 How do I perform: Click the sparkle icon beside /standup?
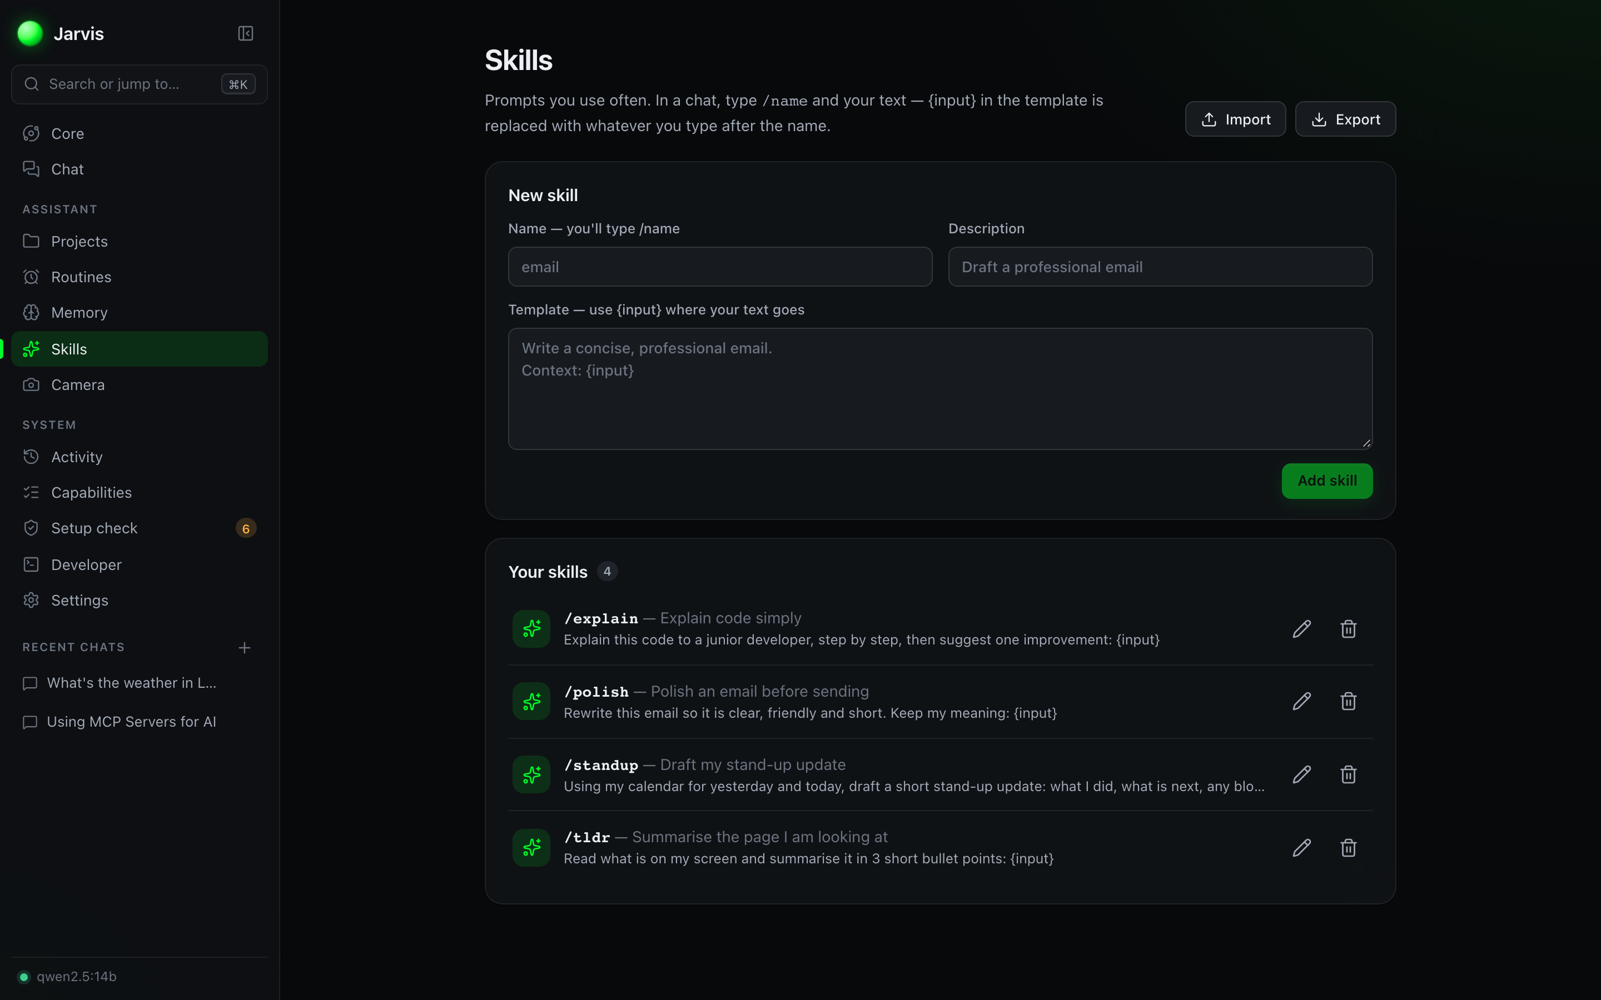[x=531, y=774]
